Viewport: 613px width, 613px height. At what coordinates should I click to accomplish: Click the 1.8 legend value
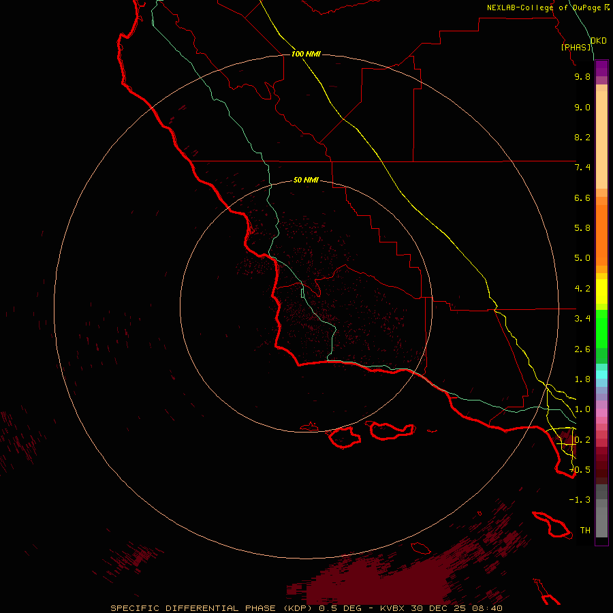pyautogui.click(x=582, y=379)
